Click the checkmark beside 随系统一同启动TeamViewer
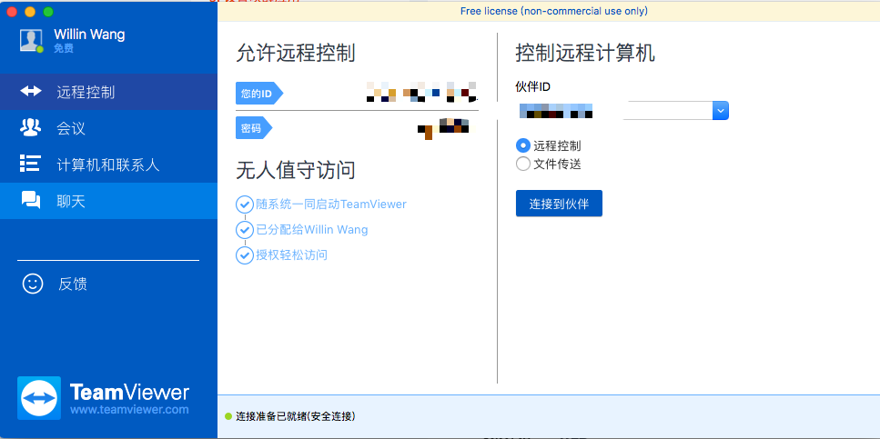 (x=244, y=205)
